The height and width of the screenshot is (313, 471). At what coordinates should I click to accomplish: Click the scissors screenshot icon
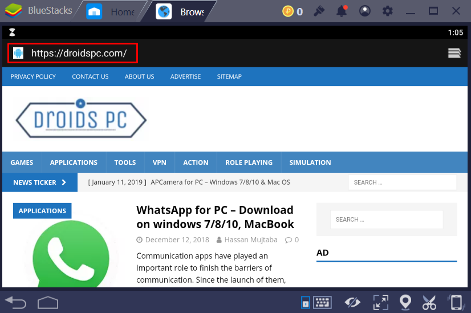click(x=429, y=302)
